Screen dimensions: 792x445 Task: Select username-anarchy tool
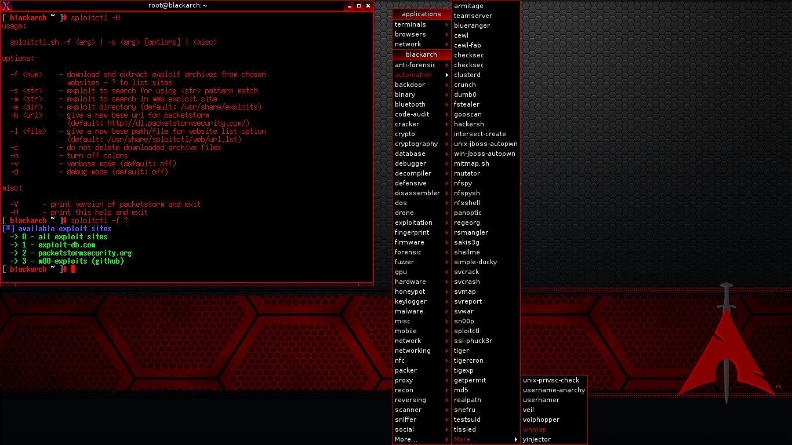coord(554,390)
